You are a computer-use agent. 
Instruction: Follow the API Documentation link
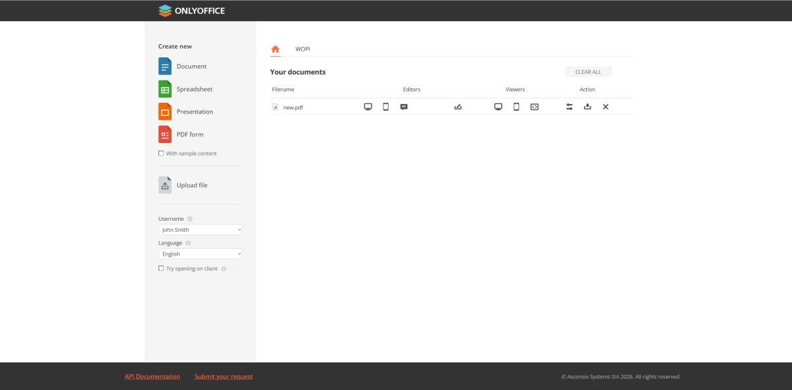click(x=152, y=377)
